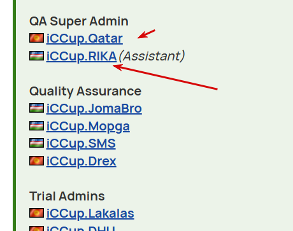Click the flag icon next to iCCup.RIKA

(x=36, y=55)
